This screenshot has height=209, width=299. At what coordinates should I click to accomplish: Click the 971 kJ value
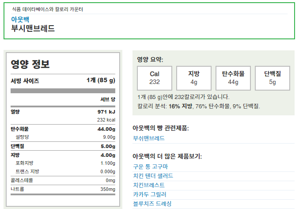106,112
